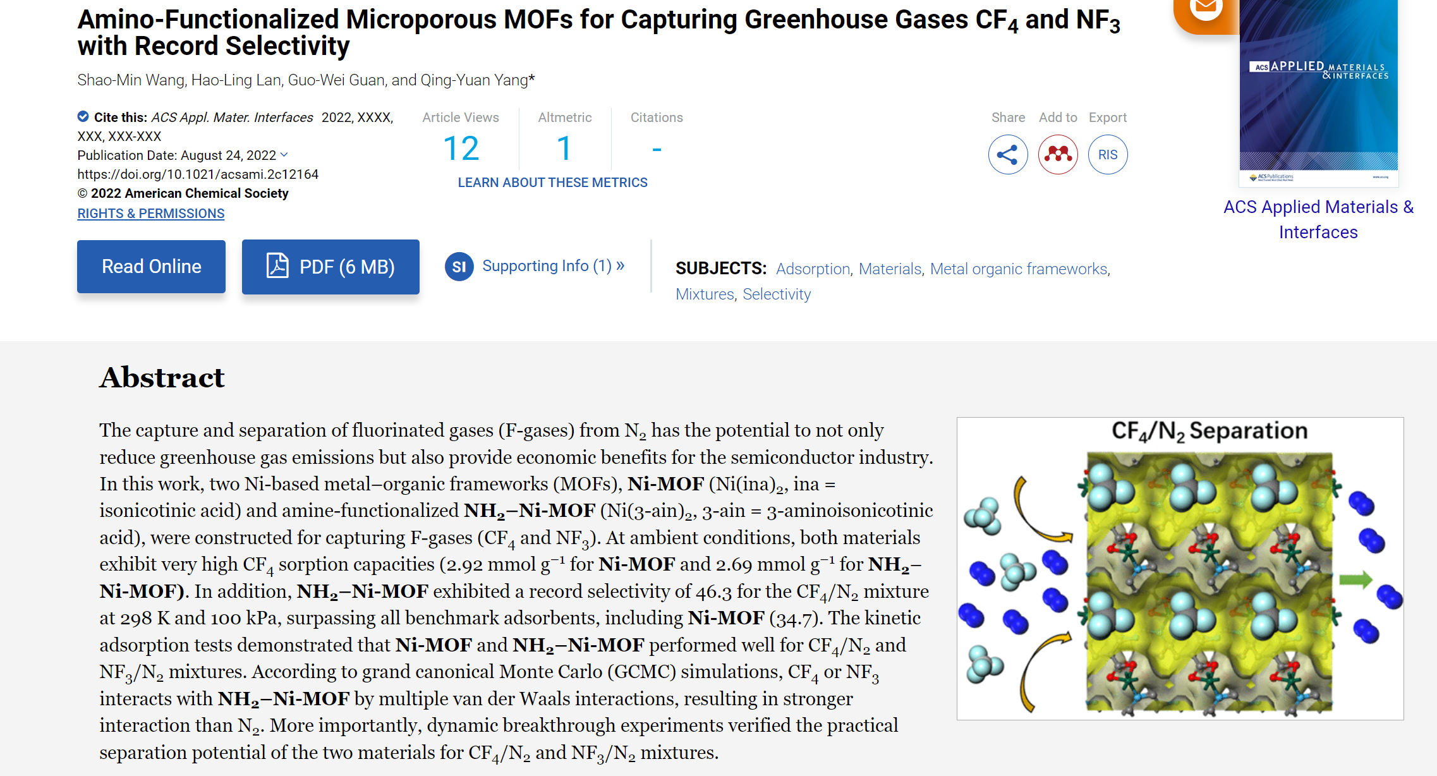Export citation with RIS button
The width and height of the screenshot is (1437, 776).
pos(1107,155)
